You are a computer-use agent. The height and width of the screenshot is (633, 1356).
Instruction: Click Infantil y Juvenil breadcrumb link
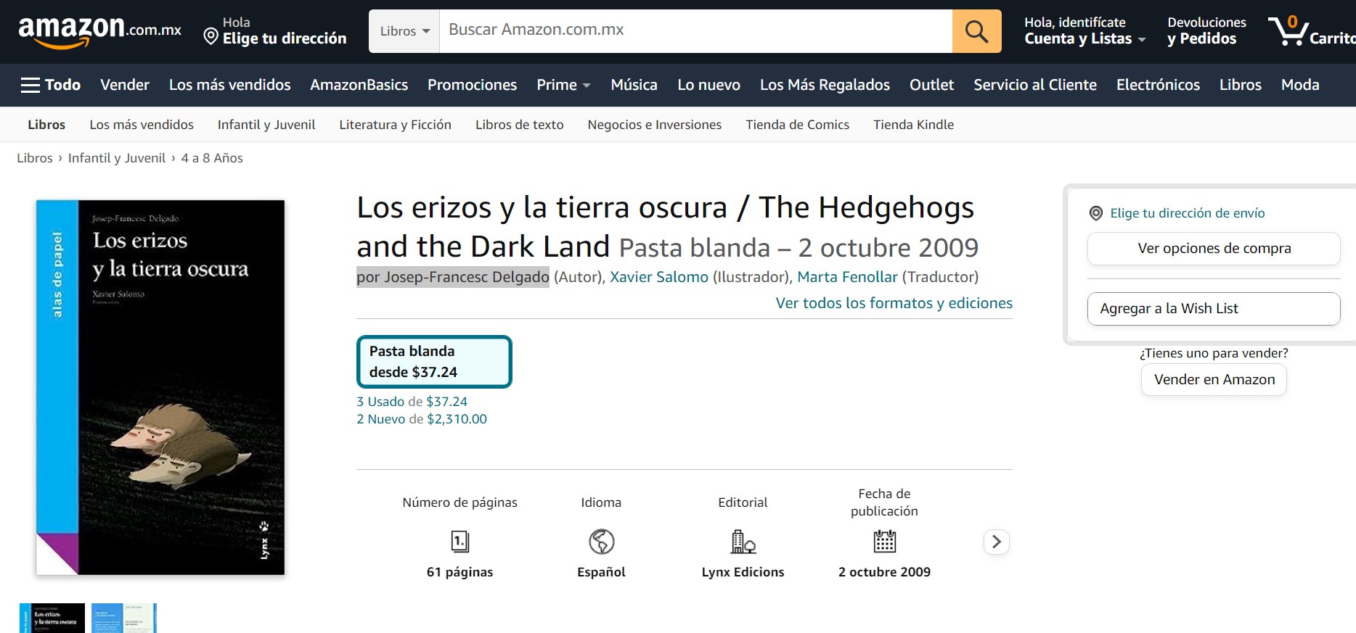tap(117, 158)
